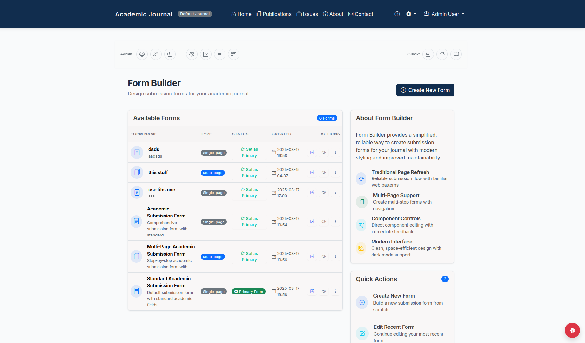Click the Single-page badge for dsds
The height and width of the screenshot is (343, 585).
coord(214,153)
